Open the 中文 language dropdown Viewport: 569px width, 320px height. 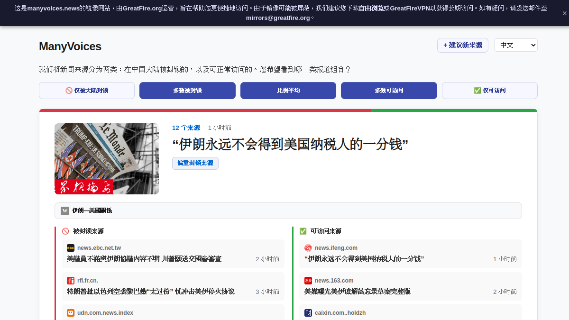pyautogui.click(x=516, y=45)
